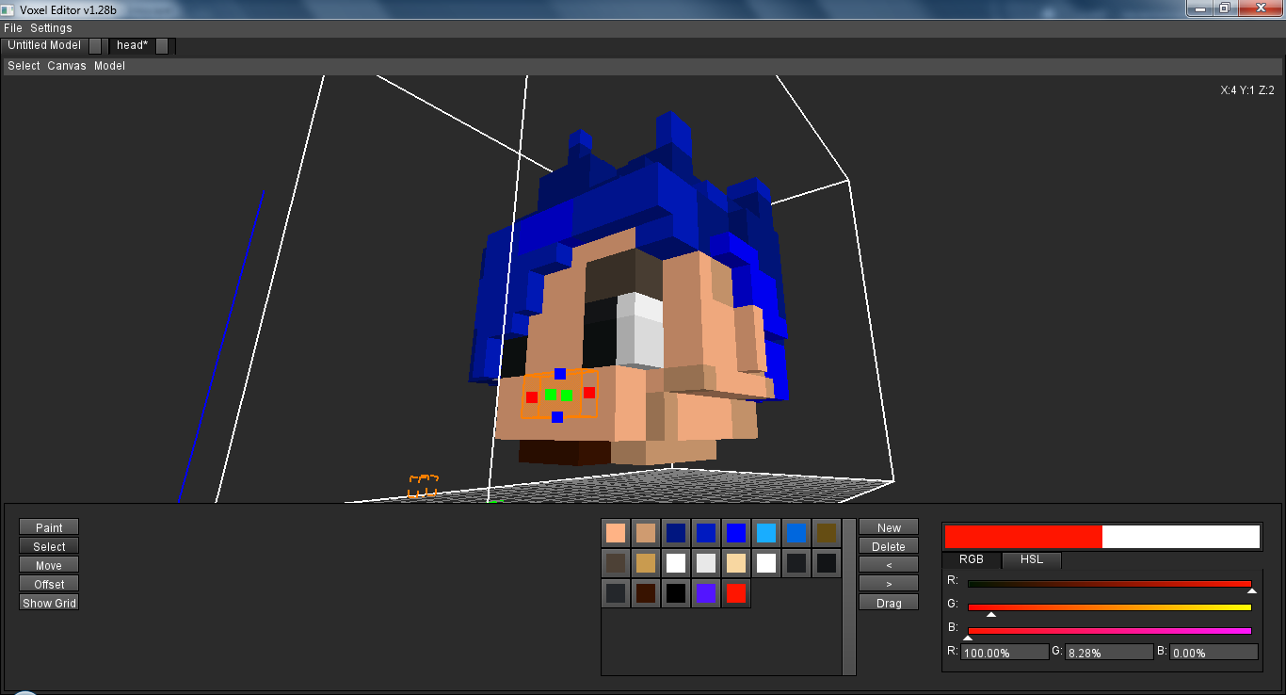Click the top blue gizmo handle on the model
Viewport: 1286px width, 695px height.
pos(560,374)
